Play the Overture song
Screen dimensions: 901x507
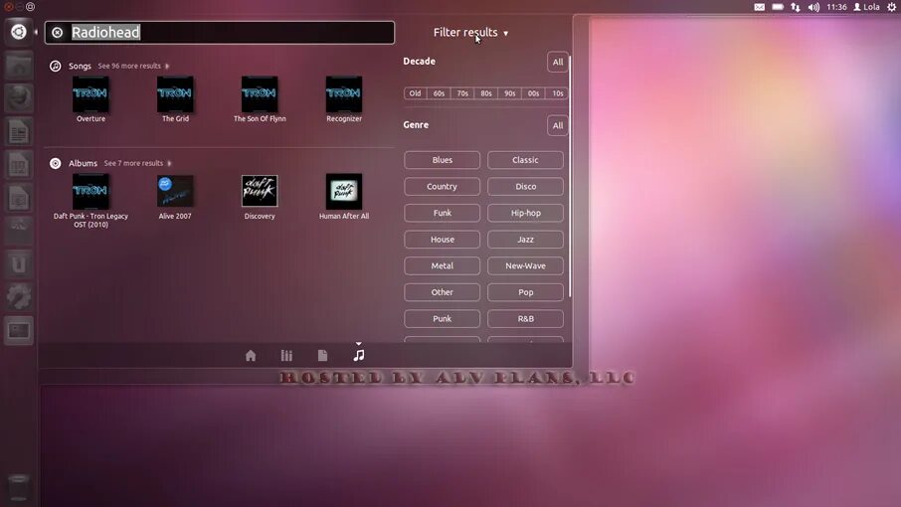[x=90, y=99]
